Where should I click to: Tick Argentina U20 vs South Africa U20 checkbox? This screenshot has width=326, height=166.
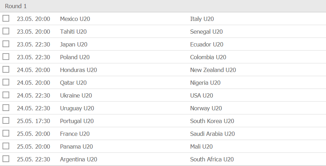6,159
